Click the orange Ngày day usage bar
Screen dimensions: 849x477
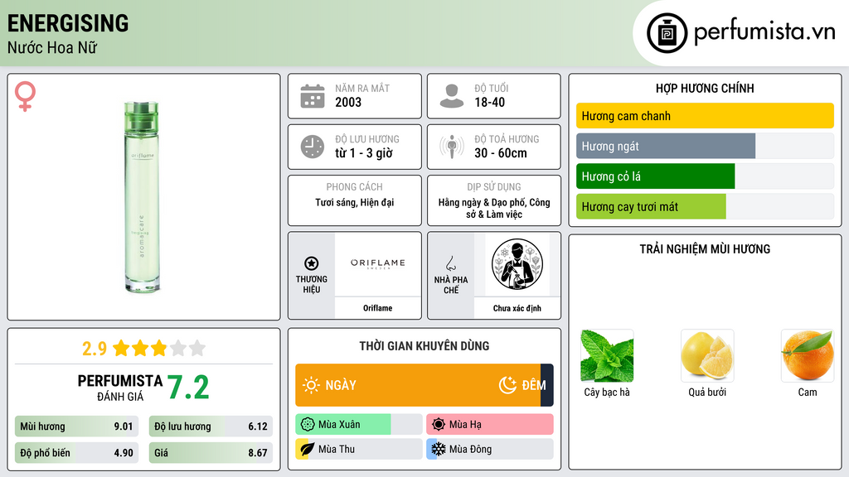point(418,385)
